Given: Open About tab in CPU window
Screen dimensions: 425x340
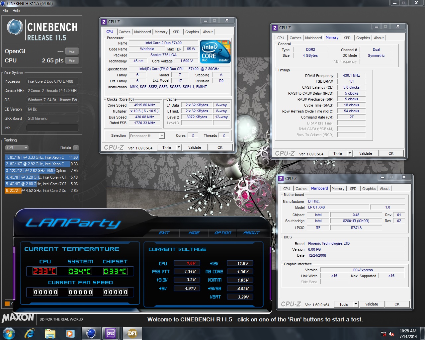Looking at the screenshot, I should tap(208, 32).
